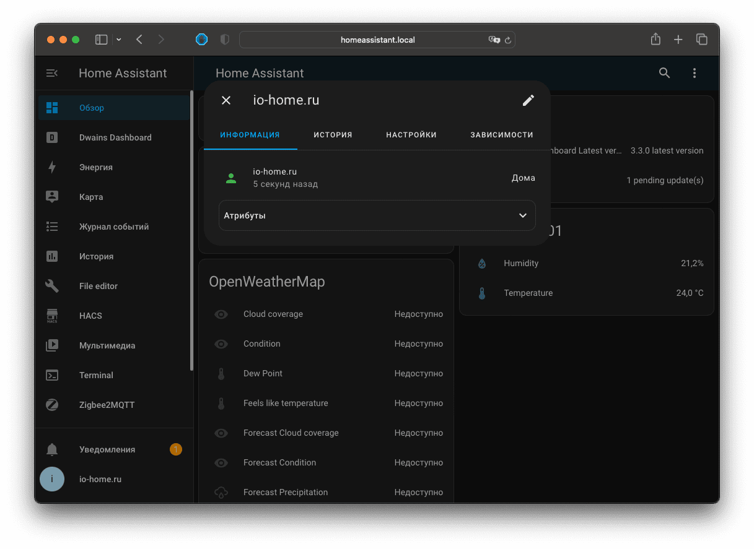Viewport: 754px width, 549px height.
Task: Click the Safari share icon
Action: pyautogui.click(x=655, y=40)
